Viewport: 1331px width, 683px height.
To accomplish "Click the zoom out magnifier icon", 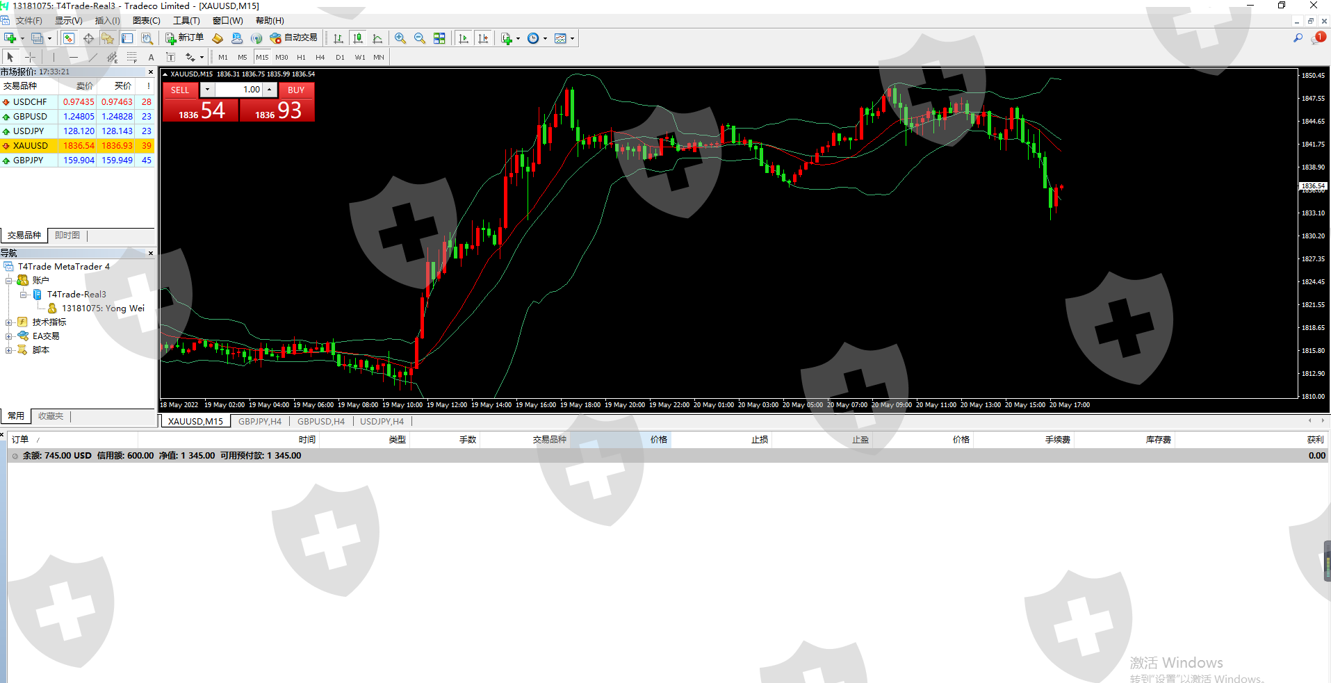I will pos(420,38).
